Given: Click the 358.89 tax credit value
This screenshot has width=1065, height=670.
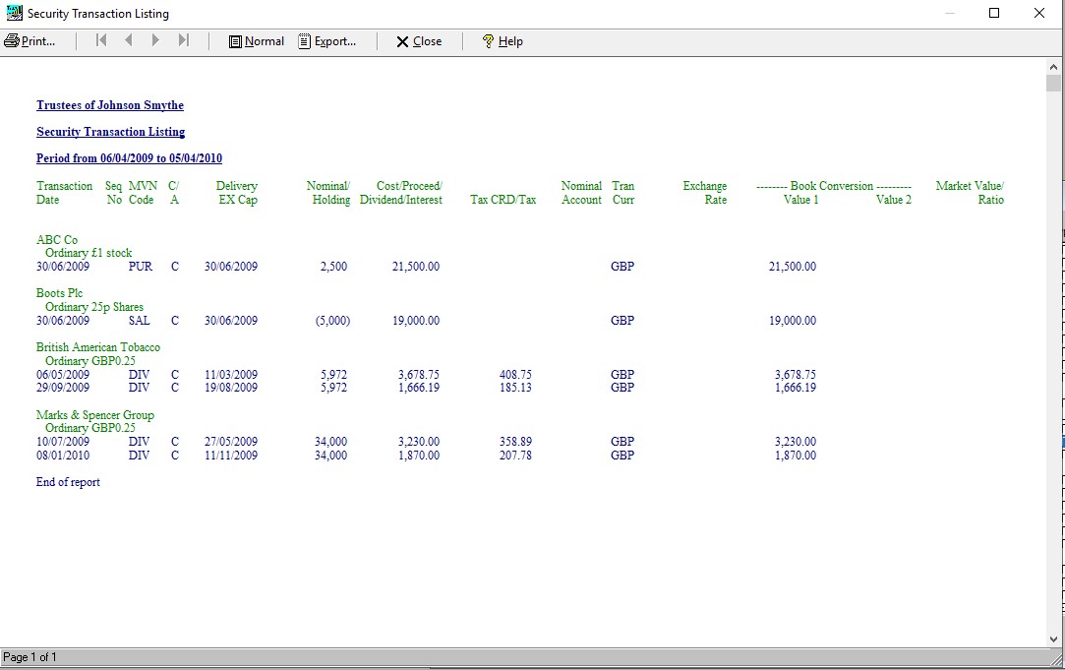Looking at the screenshot, I should click(515, 442).
